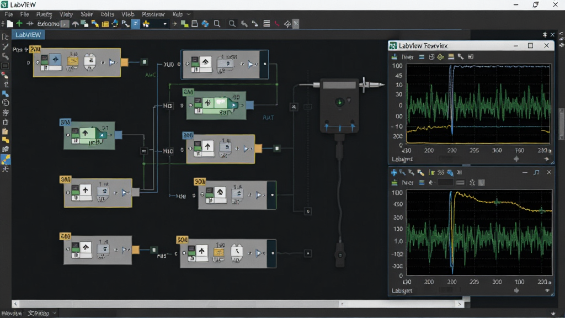The height and width of the screenshot is (318, 565).
Task: Click the hammer icon in upper graph toolbar
Action: click(x=461, y=57)
